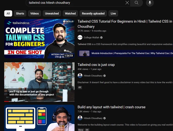Click the 4K badge under 'just crap' video
Viewport: 173px width, 131px height.
click(80, 87)
